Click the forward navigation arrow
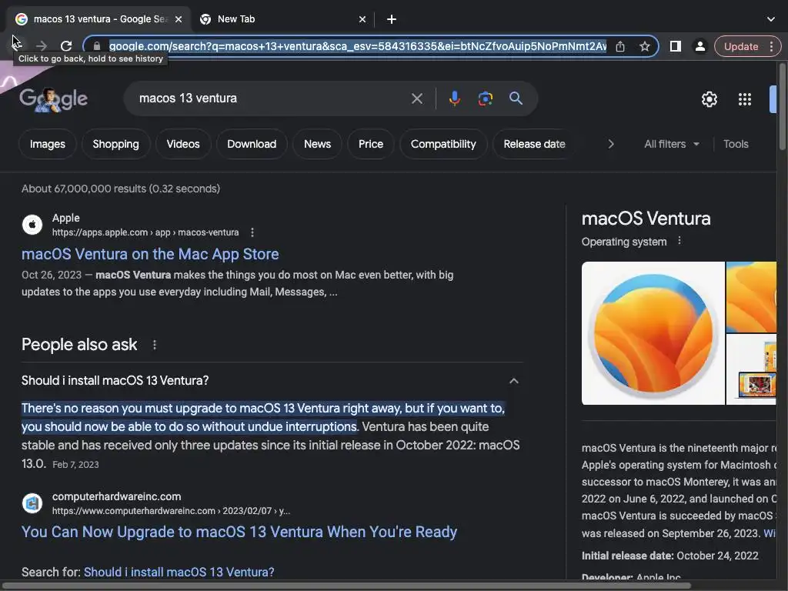The height and width of the screenshot is (591, 788). point(42,46)
